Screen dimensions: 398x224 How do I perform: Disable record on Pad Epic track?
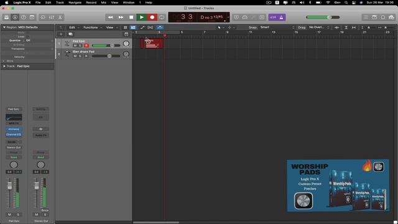pos(86,45)
